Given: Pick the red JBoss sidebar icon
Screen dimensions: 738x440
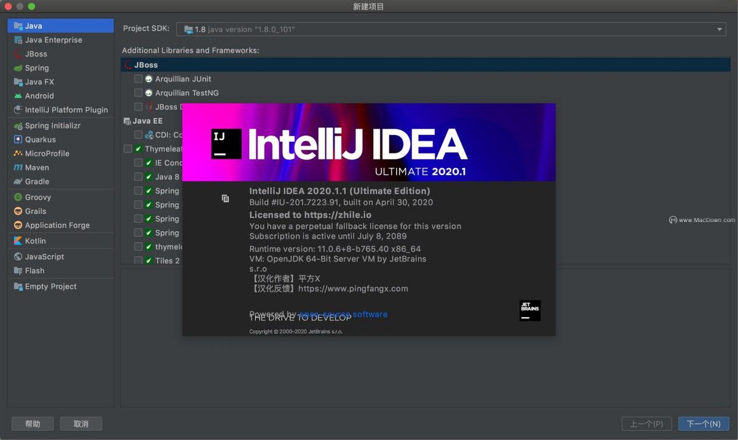Looking at the screenshot, I should (18, 54).
